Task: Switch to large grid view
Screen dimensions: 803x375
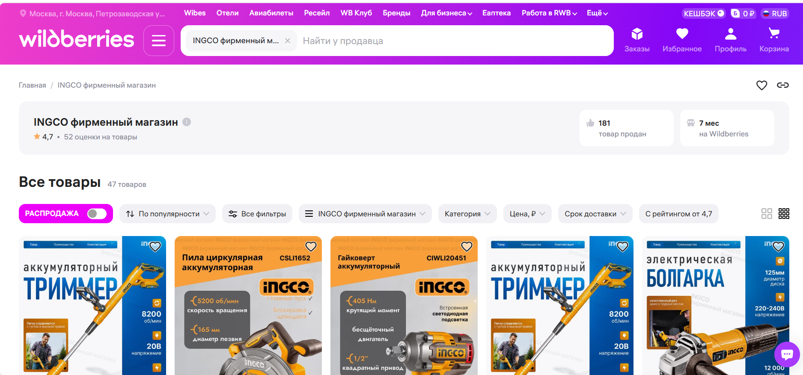Action: [767, 213]
